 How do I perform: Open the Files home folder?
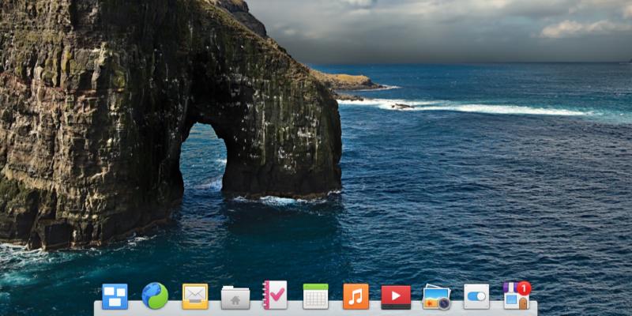[x=235, y=297]
